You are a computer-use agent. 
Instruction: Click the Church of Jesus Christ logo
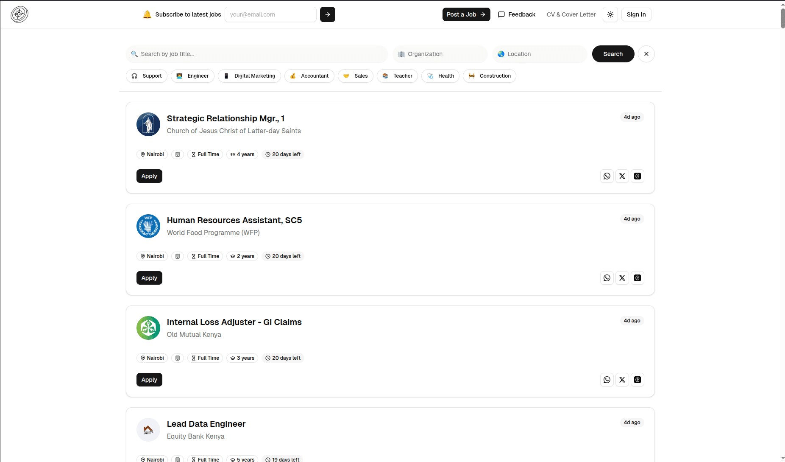pos(148,124)
